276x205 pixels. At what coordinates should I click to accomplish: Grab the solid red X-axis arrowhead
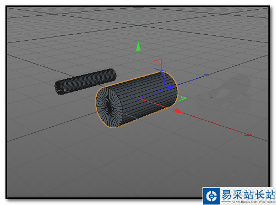coord(179,111)
